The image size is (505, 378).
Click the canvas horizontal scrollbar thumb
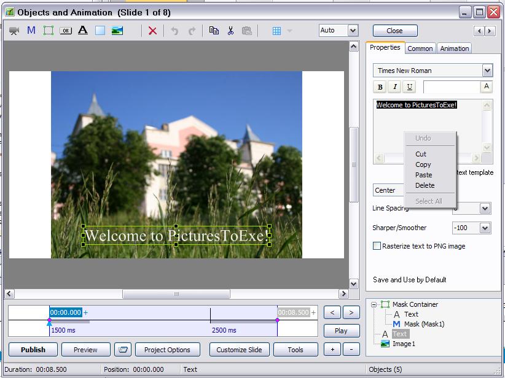[176, 294]
